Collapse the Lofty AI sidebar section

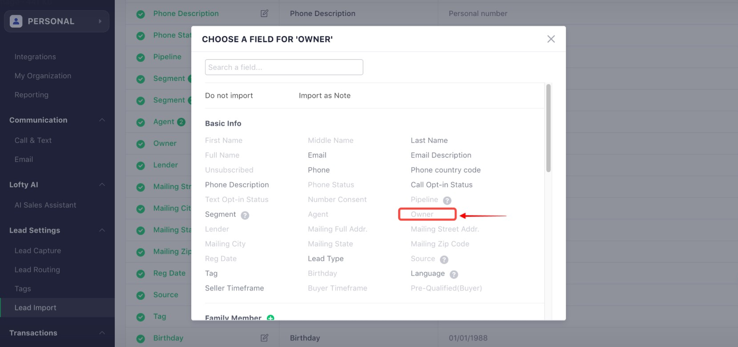pos(102,185)
